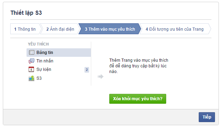Click the Tin nhắn speech bubble icon
221x127 pixels.
[31, 61]
